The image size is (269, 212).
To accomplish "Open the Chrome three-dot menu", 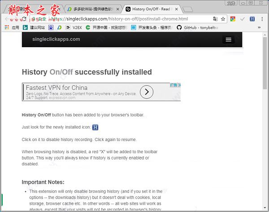I will [x=262, y=19].
